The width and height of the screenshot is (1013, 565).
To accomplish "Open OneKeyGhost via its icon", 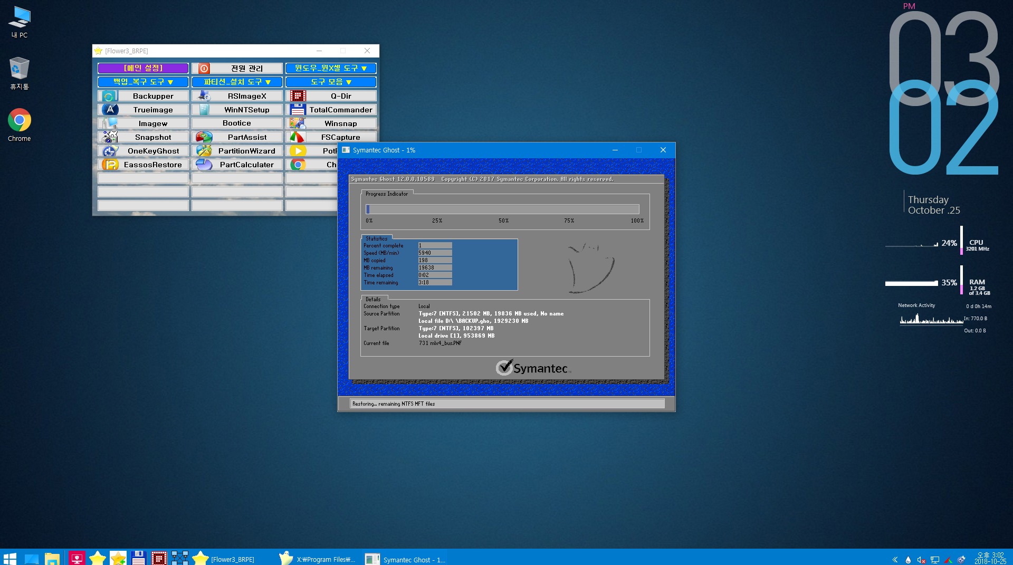I will click(110, 151).
